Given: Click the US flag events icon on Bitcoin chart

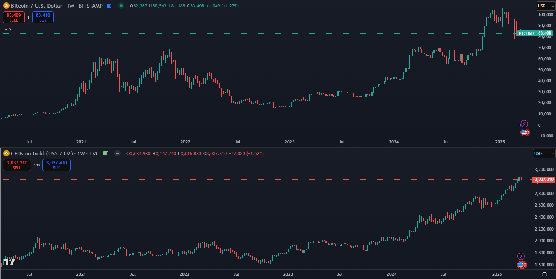Looking at the screenshot, I should (x=525, y=132).
